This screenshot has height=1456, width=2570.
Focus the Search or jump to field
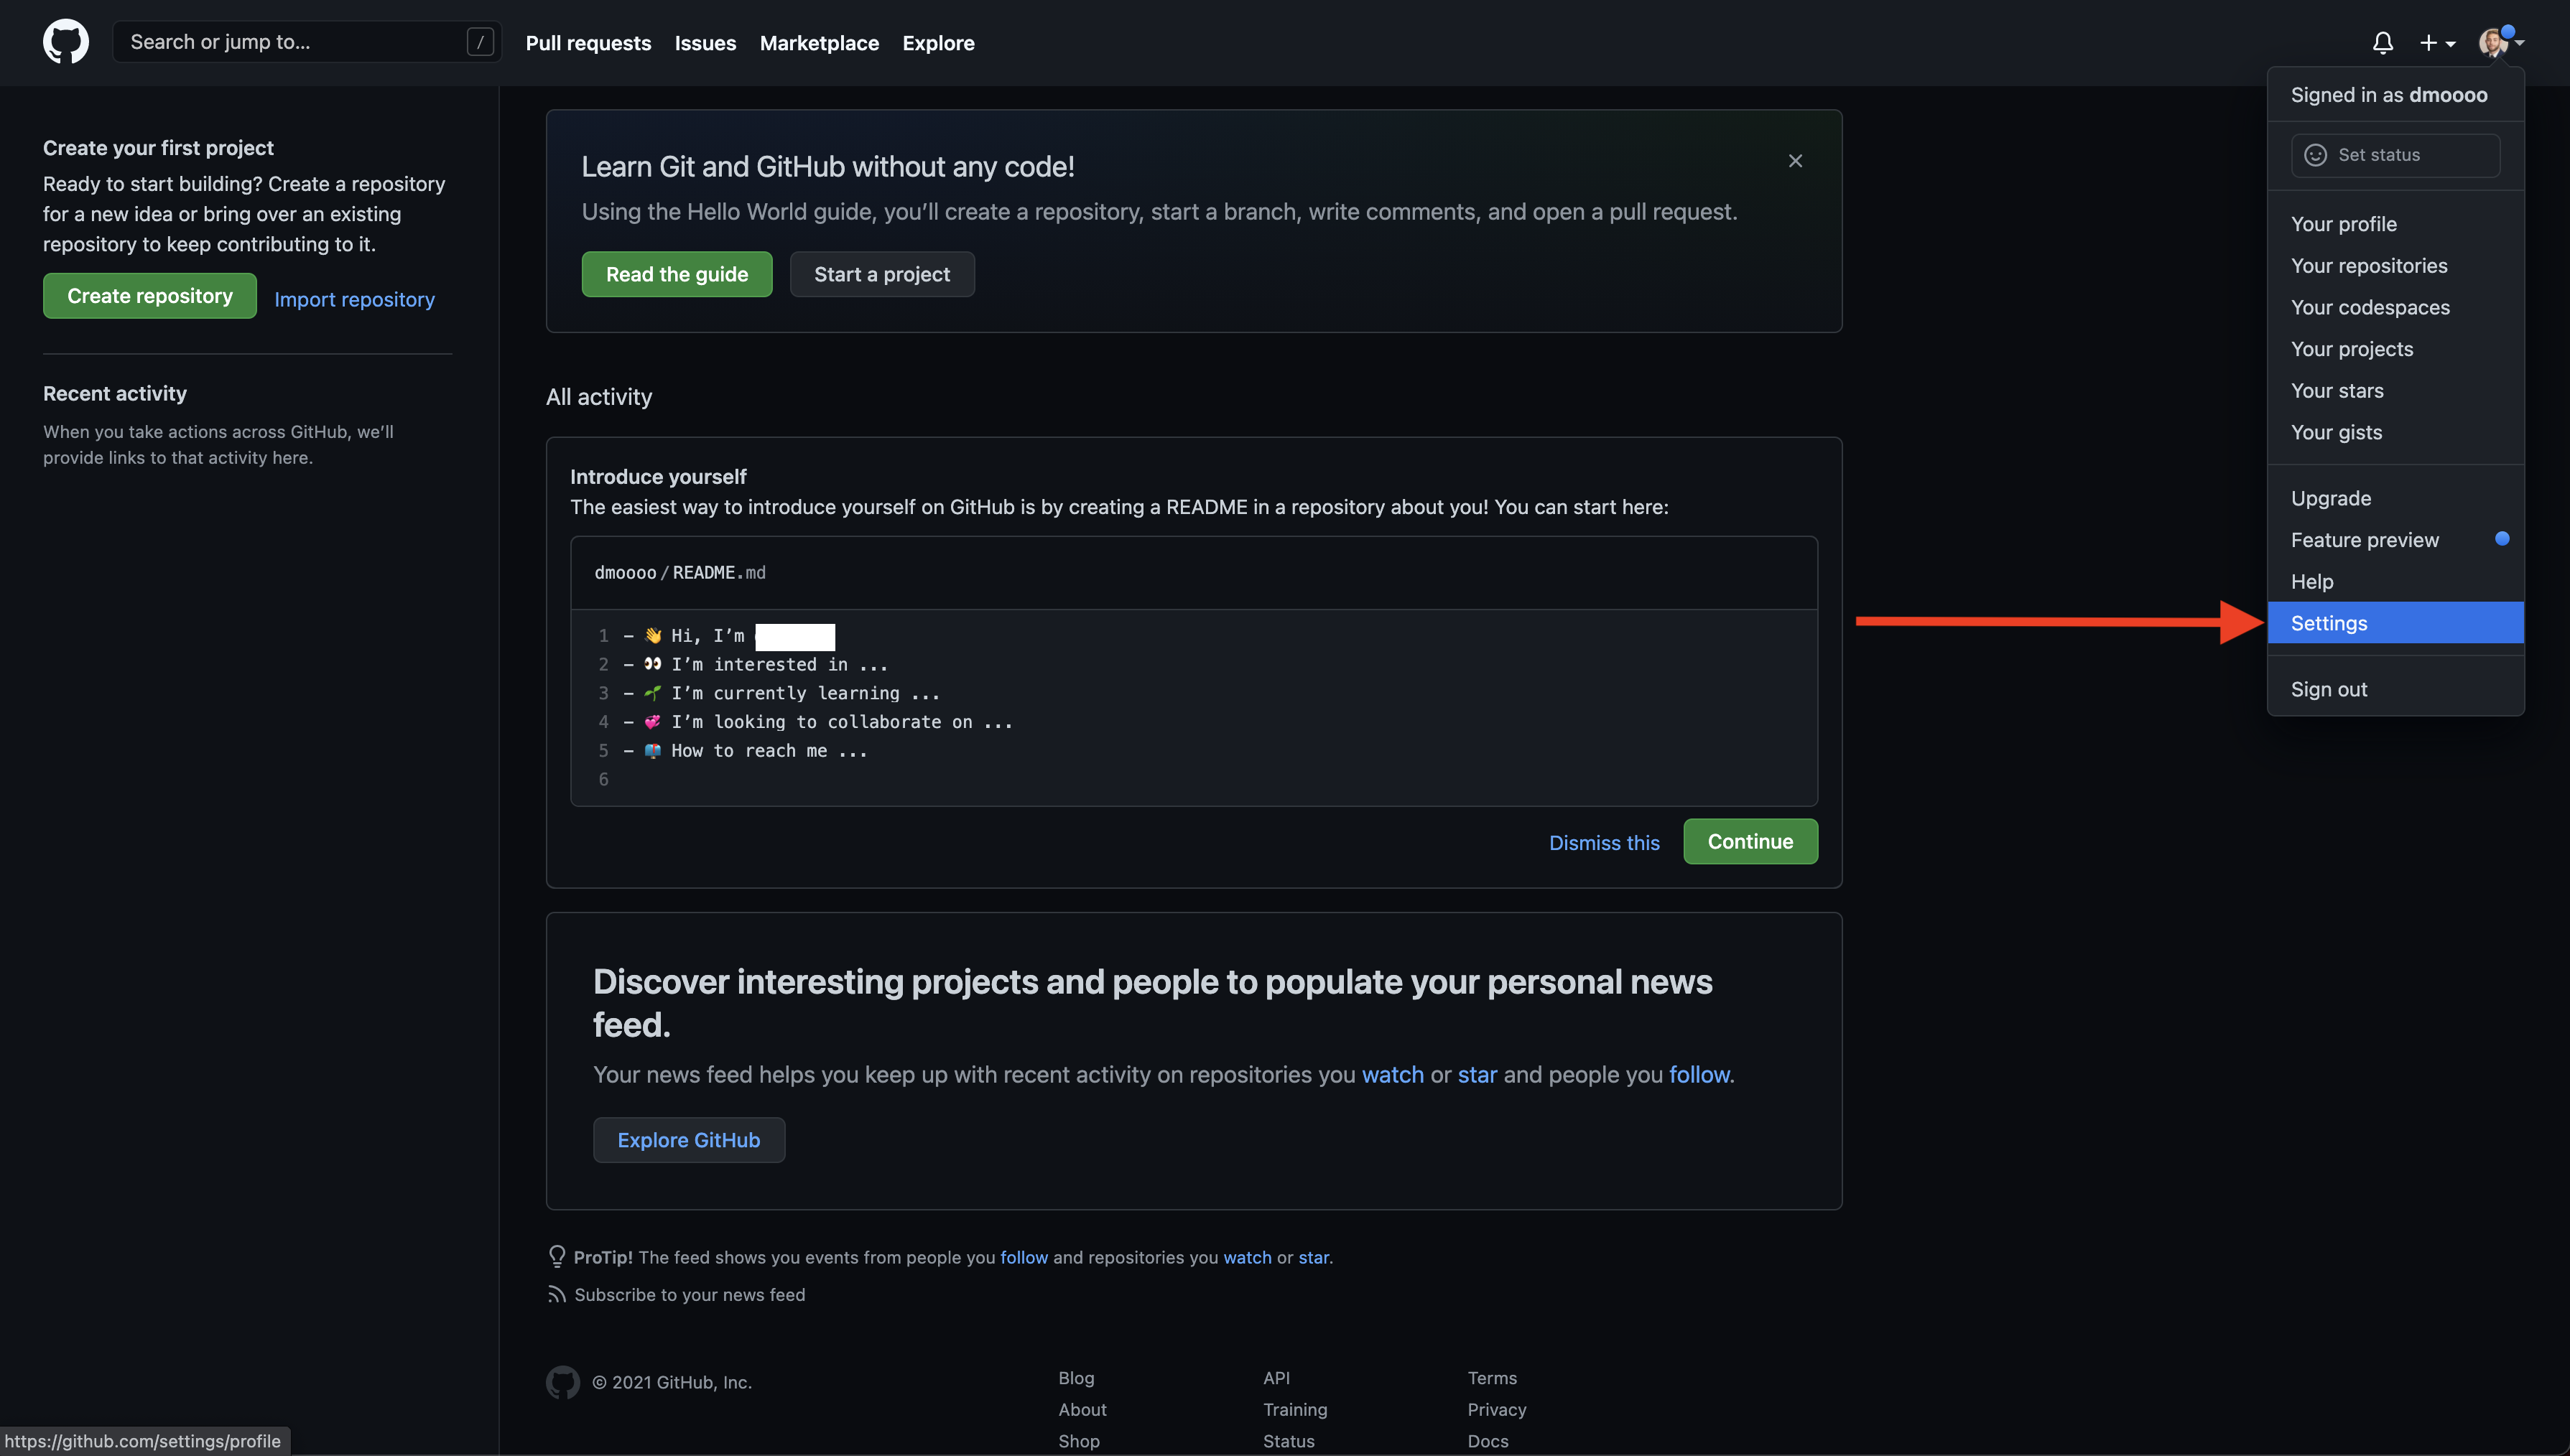click(x=307, y=42)
